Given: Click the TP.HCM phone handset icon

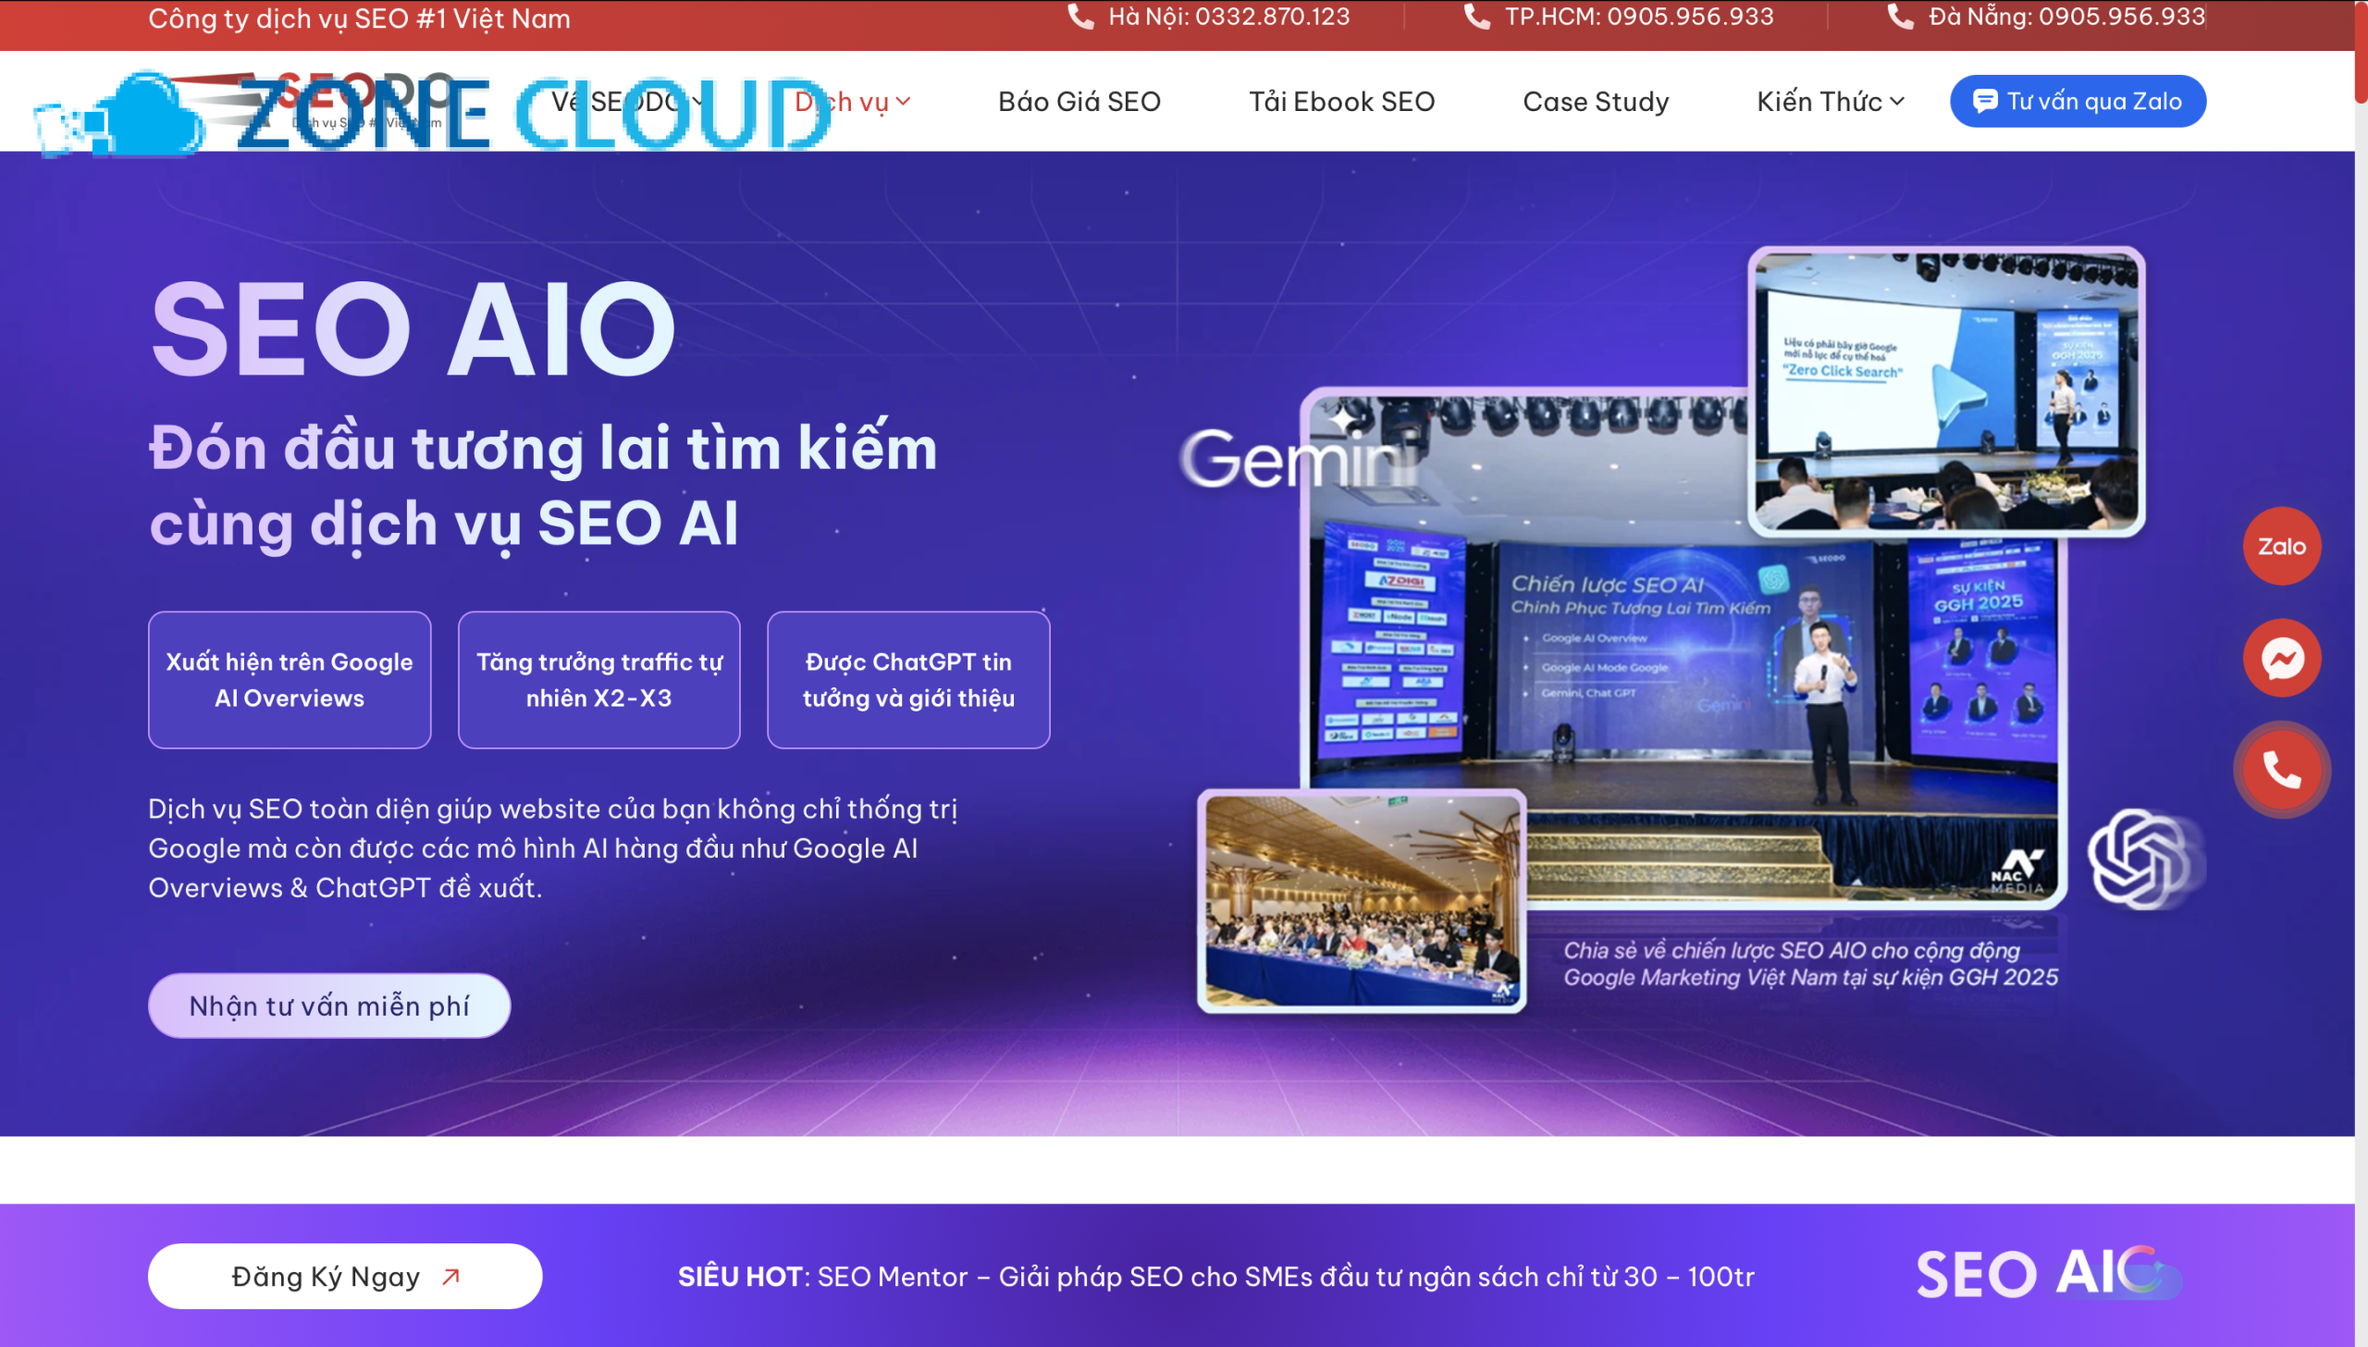Looking at the screenshot, I should pos(1476,17).
